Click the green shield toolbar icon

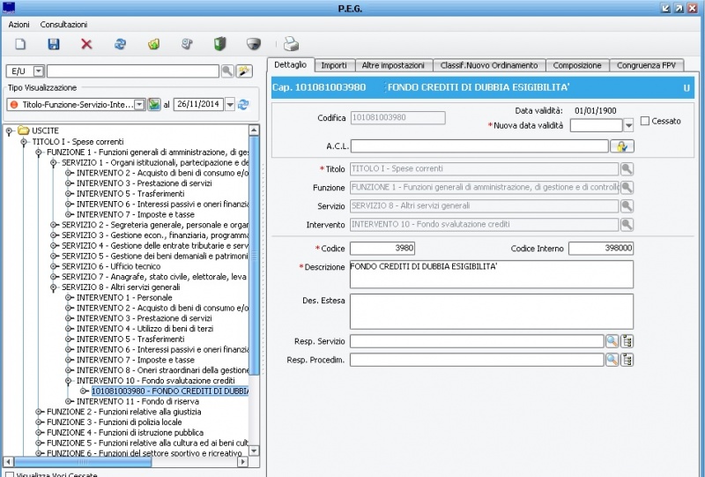pos(219,44)
